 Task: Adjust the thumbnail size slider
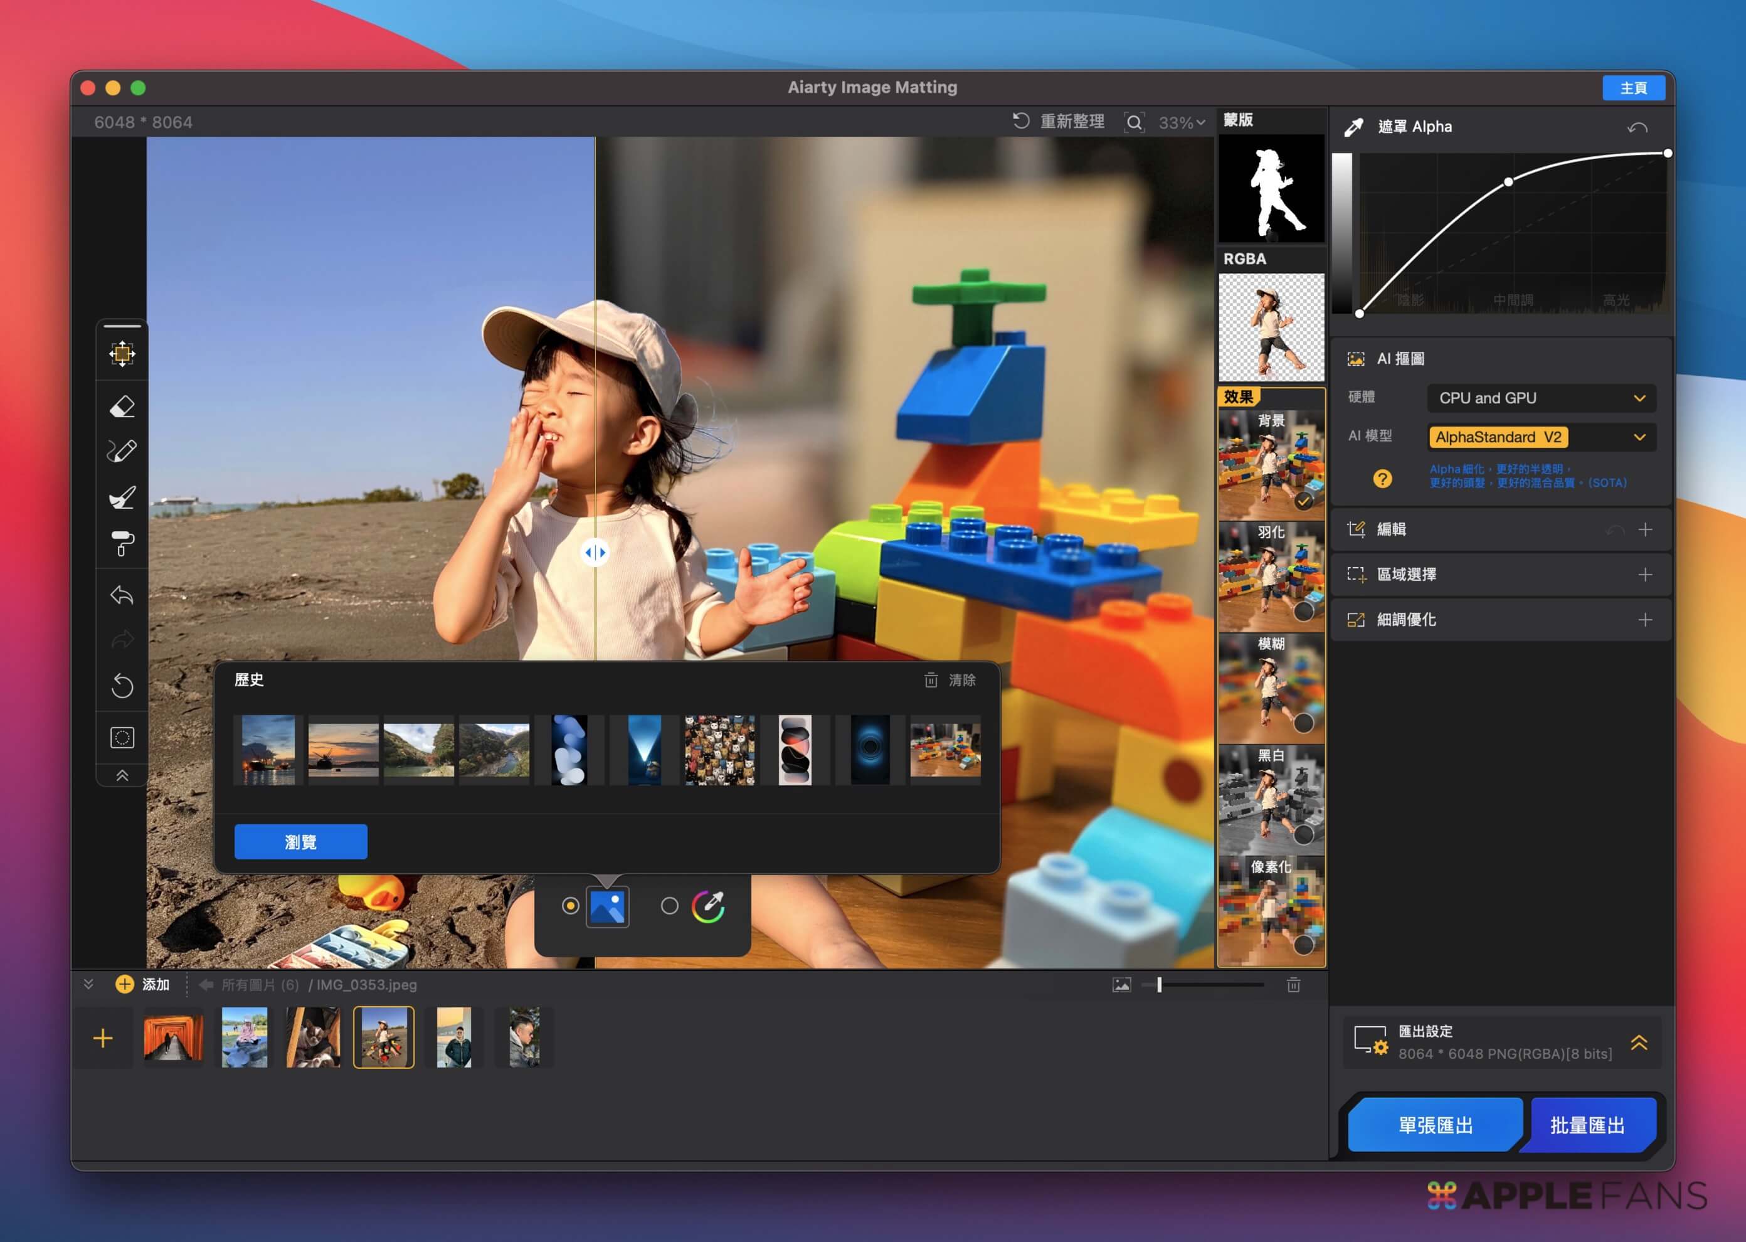click(x=1160, y=985)
